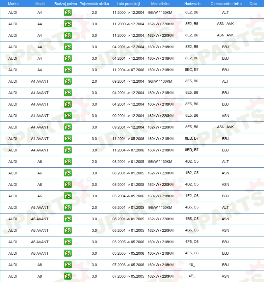
Task: Click the 8E5, B6 cell in the A4 AVANT ALT row
Action: tap(192, 81)
